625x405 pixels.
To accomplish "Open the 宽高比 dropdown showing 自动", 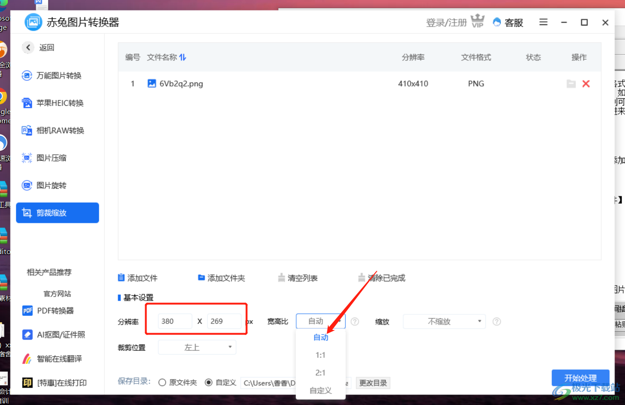I will pos(321,321).
